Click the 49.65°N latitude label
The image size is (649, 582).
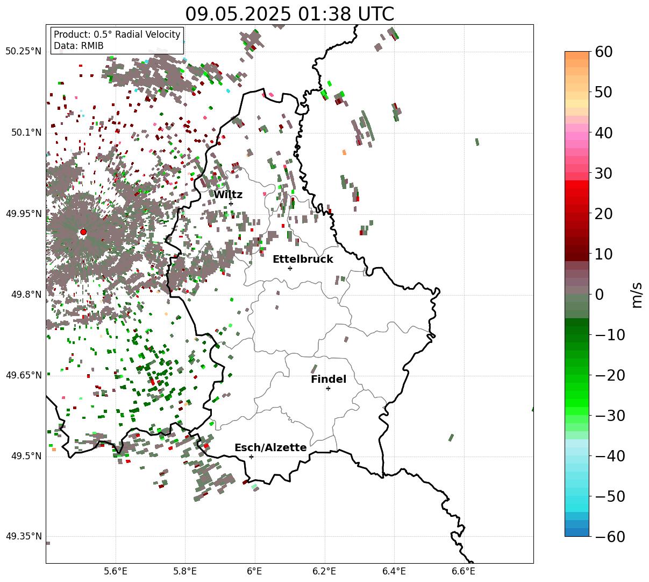23,375
